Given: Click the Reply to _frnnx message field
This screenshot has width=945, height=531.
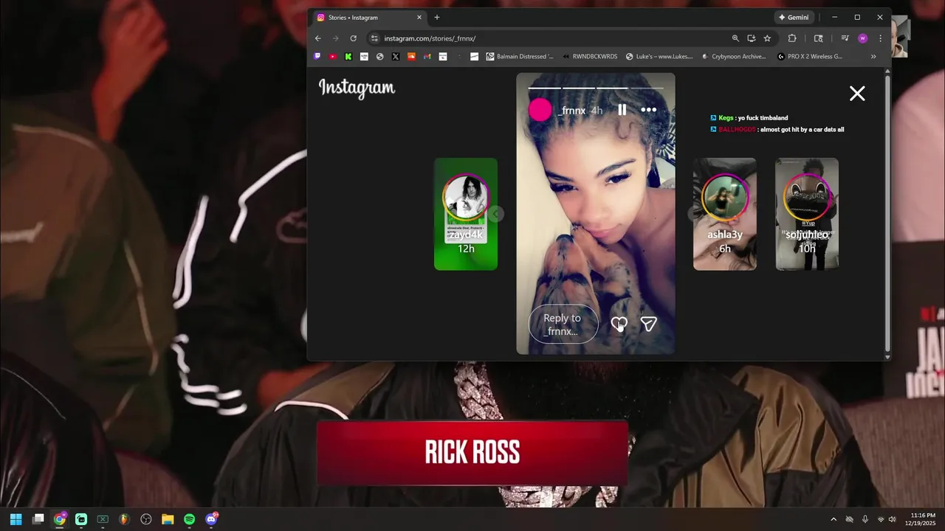Looking at the screenshot, I should point(563,324).
